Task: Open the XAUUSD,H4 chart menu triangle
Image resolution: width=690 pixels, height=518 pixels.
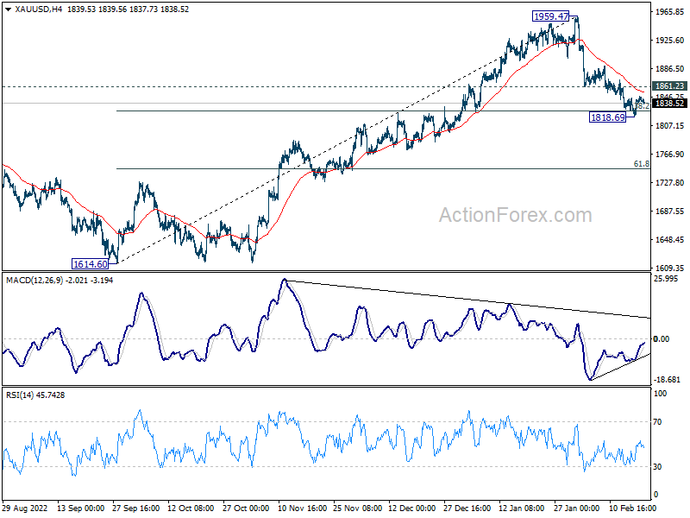Action: click(x=9, y=9)
